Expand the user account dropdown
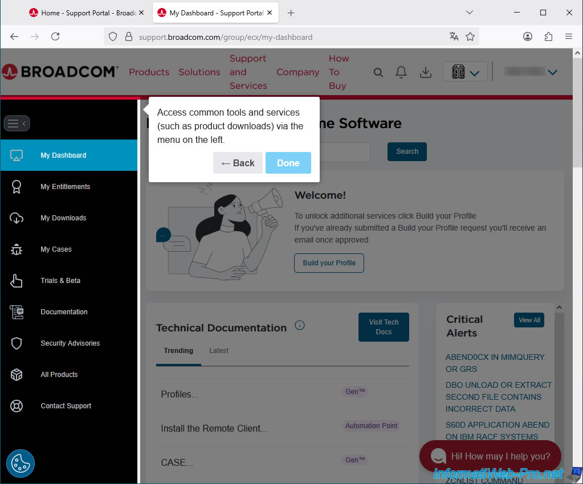The image size is (583, 484). [552, 72]
